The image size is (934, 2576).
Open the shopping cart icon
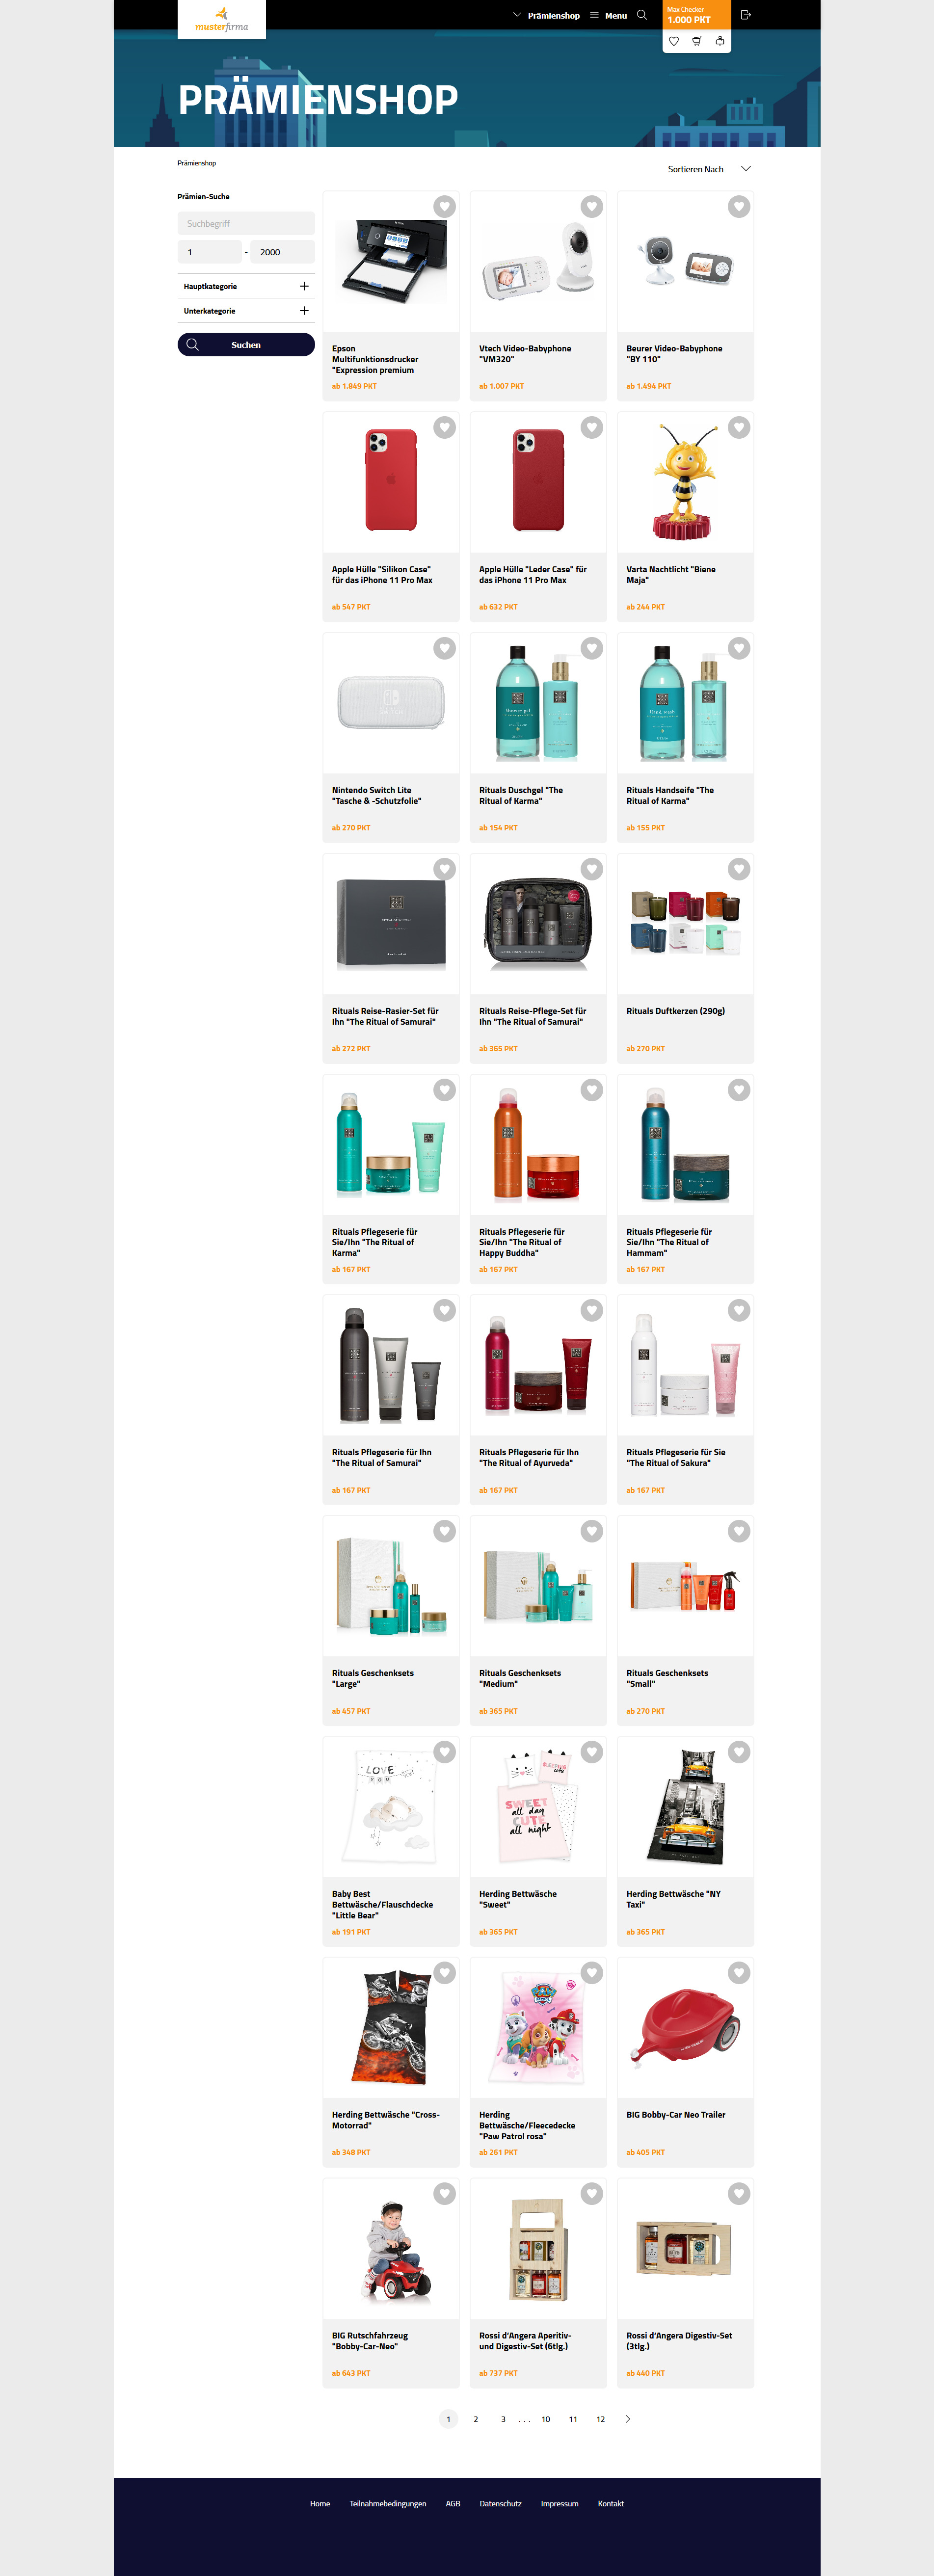coord(697,41)
